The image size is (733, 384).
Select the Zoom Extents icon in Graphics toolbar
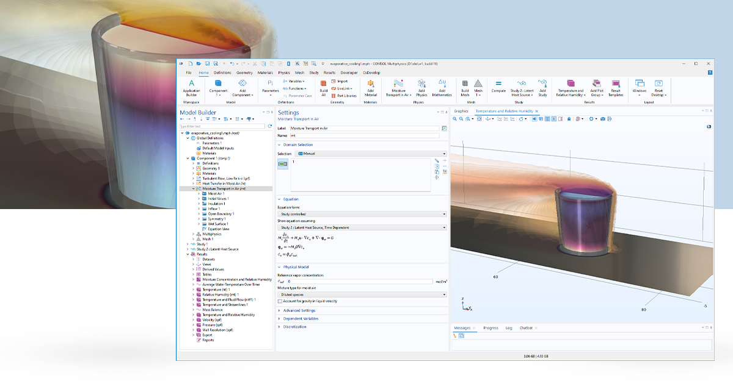point(479,118)
